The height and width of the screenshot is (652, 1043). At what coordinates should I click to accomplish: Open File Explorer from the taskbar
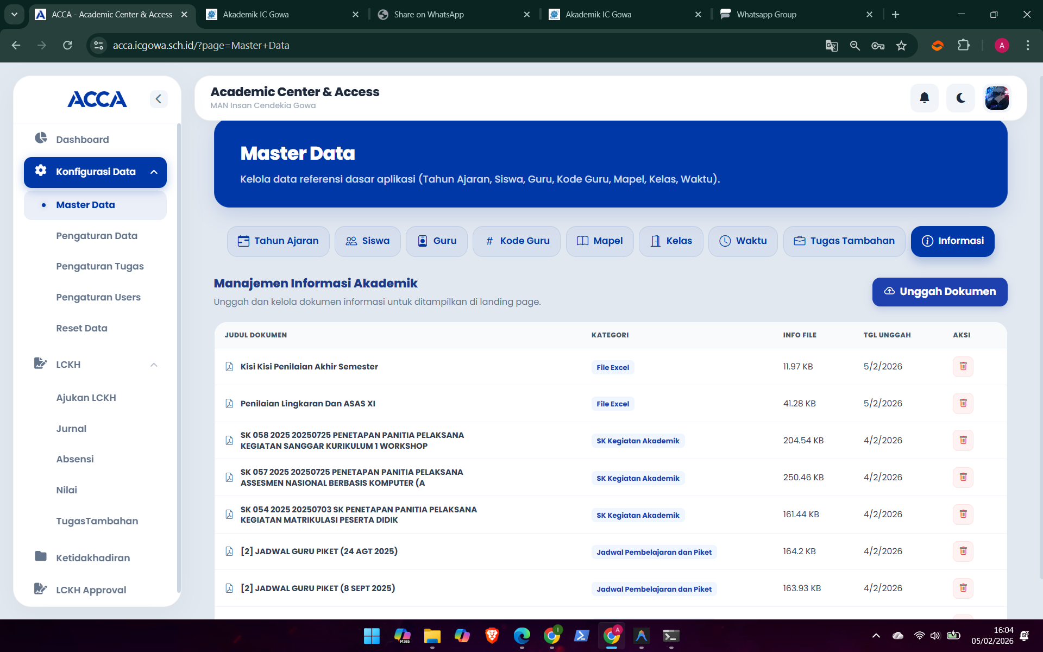click(432, 636)
